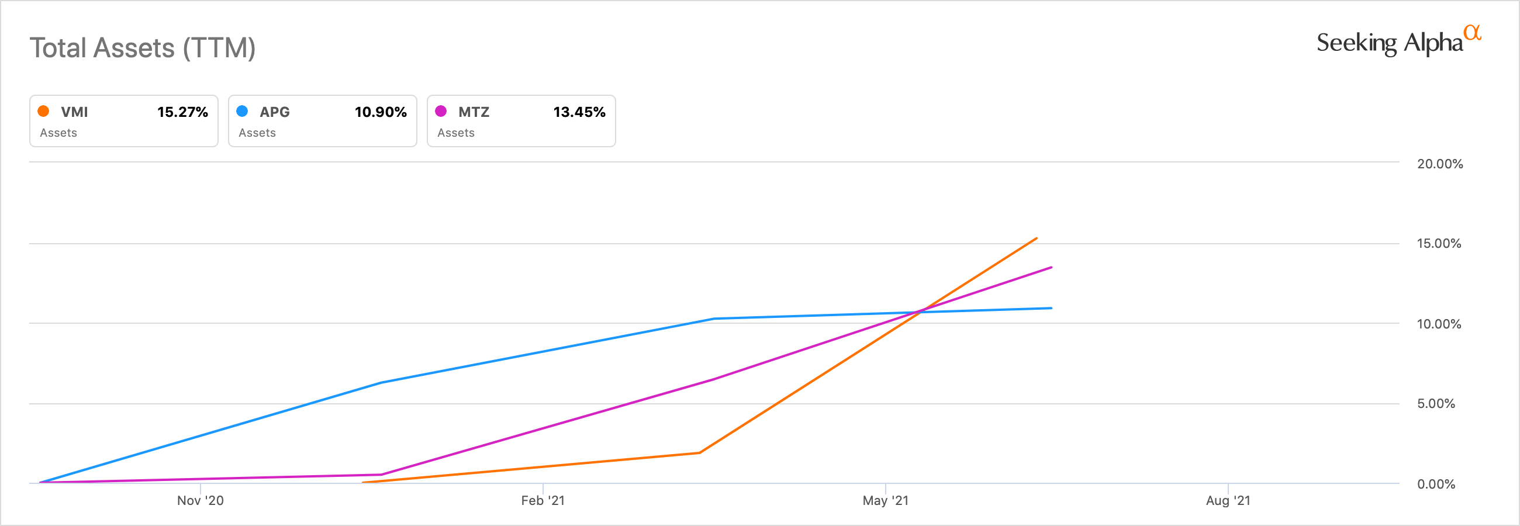The height and width of the screenshot is (526, 1520).
Task: Click the MTZ 13.45% value
Action: pyautogui.click(x=579, y=112)
